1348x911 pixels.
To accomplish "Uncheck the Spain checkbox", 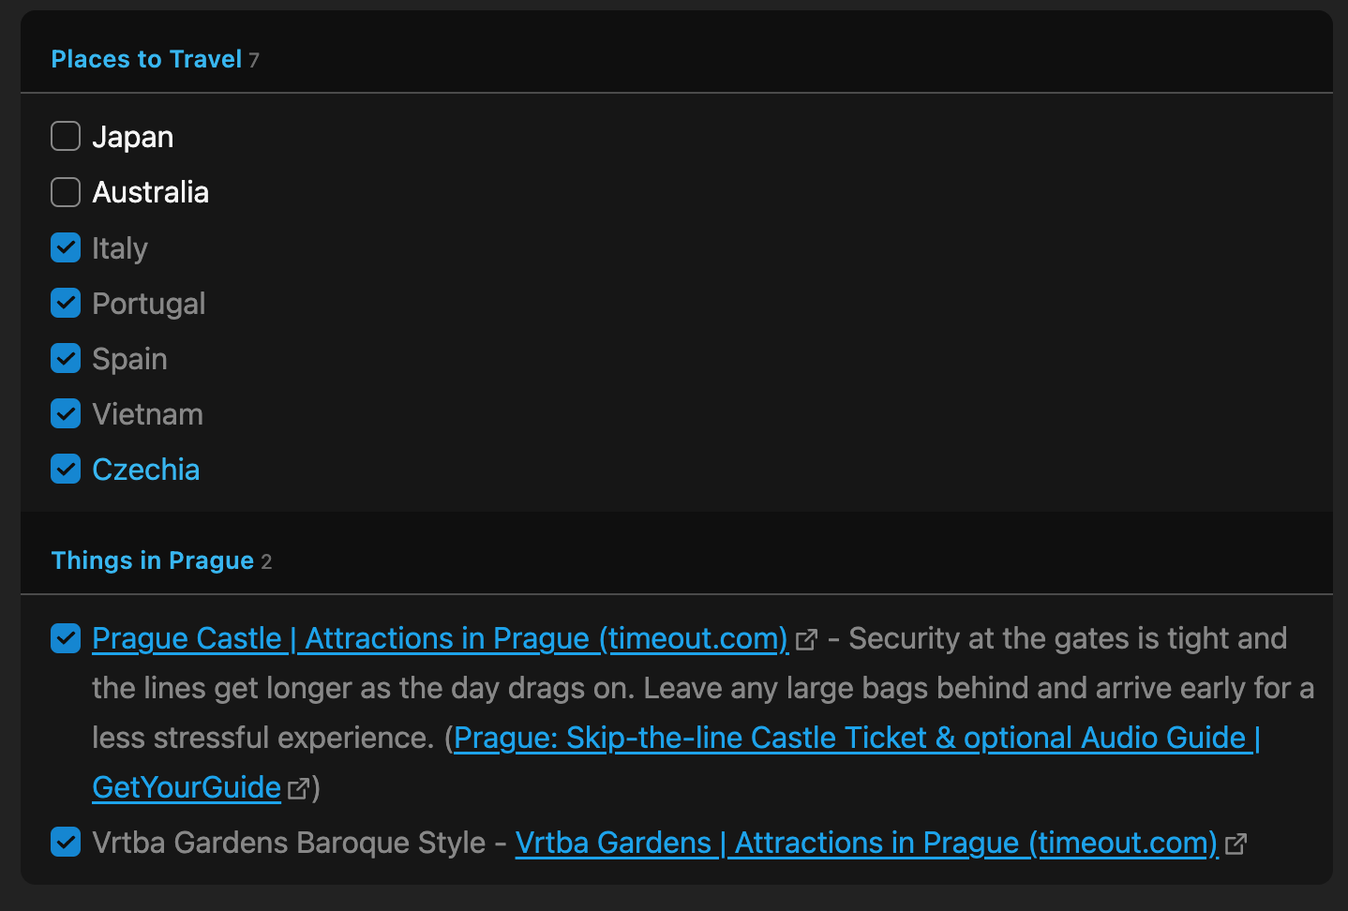I will tap(66, 358).
